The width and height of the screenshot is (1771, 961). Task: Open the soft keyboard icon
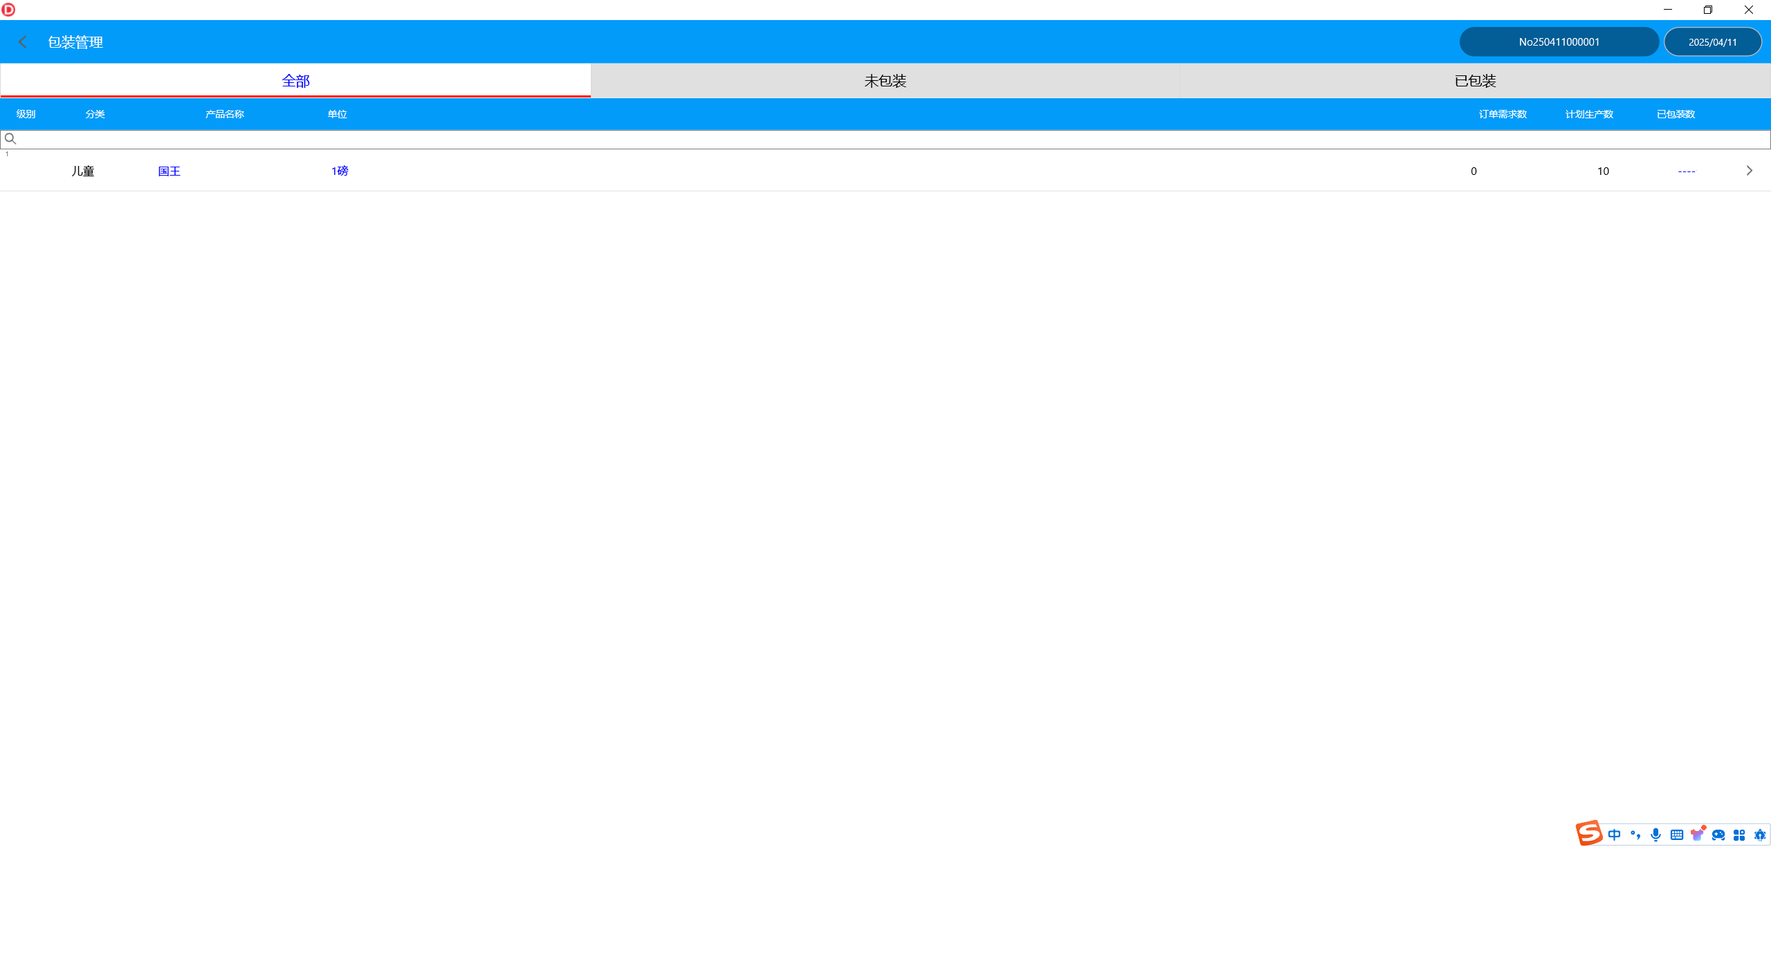[1676, 834]
